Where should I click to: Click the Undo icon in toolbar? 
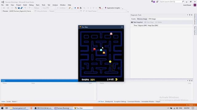coord(25,8)
